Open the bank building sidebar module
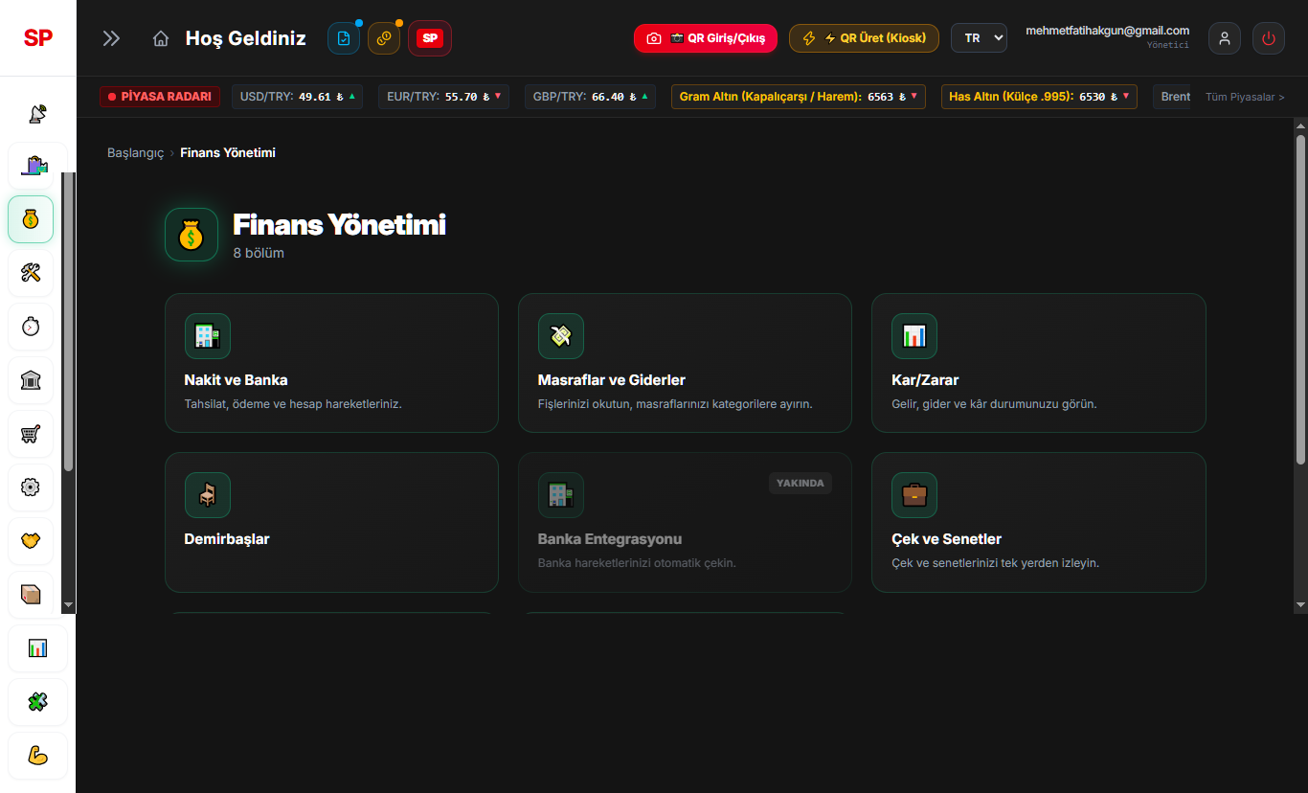Viewport: 1308px width, 793px height. [31, 380]
